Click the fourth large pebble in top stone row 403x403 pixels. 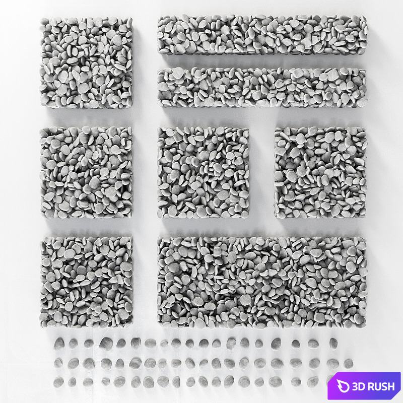pos(105,343)
